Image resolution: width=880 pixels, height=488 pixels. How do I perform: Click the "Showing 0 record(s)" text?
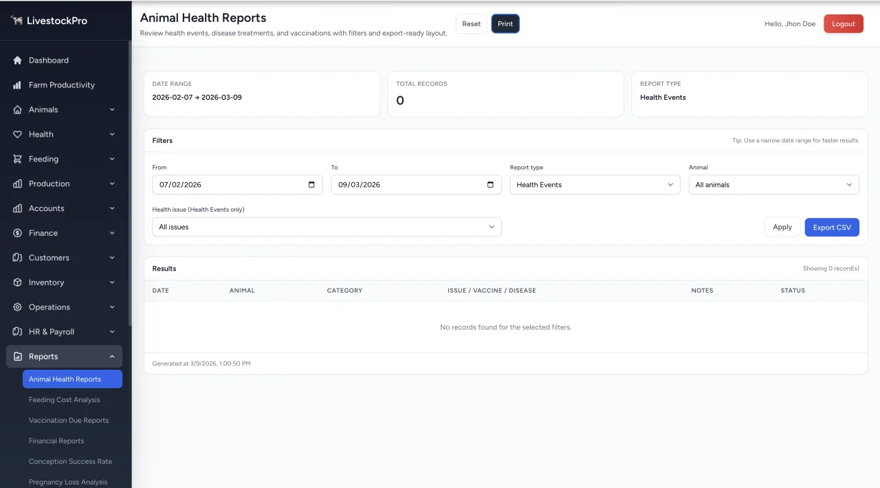coord(831,269)
